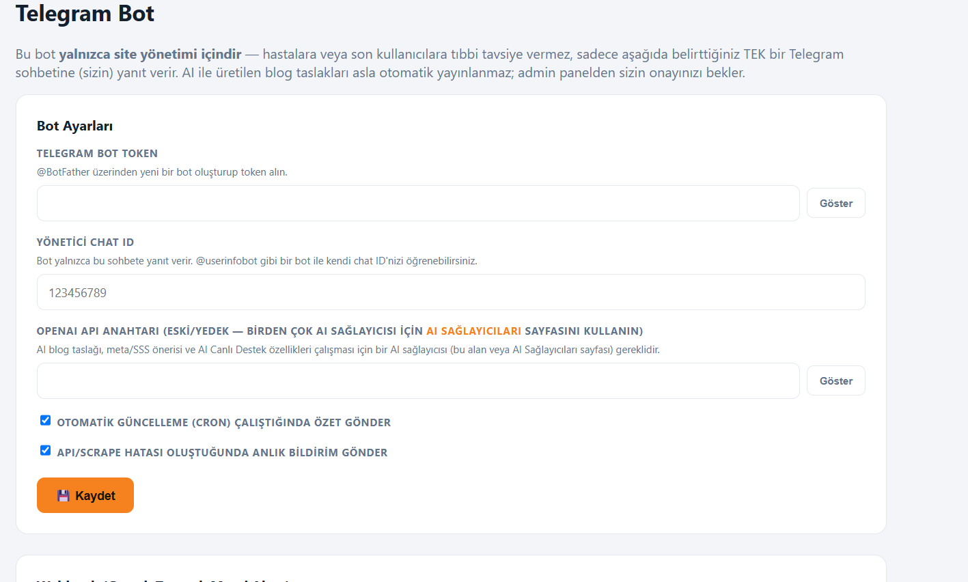Image resolution: width=968 pixels, height=582 pixels.
Task: Focus the OpenAI API Anahtarı input field
Action: [x=418, y=380]
